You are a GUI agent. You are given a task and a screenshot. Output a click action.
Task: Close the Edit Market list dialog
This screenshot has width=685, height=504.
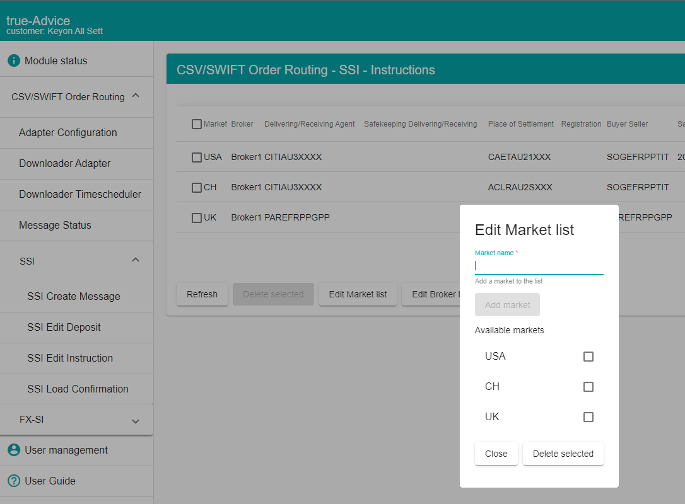(496, 454)
